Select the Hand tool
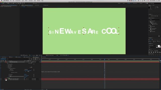Image resolution: width=161 pixels, height=90 pixels. click(x=3, y=3)
